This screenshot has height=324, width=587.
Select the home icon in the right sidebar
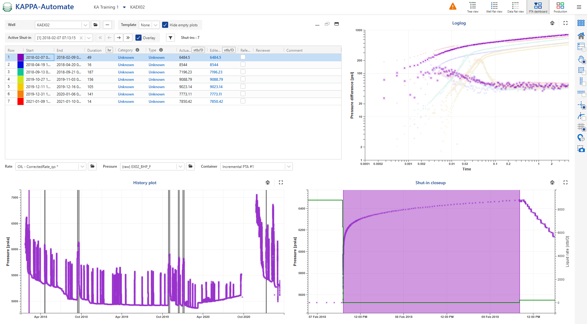click(x=581, y=36)
